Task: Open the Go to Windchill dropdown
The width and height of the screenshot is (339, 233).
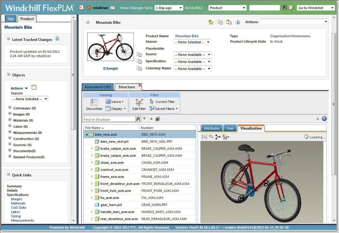Action: [x=315, y=8]
